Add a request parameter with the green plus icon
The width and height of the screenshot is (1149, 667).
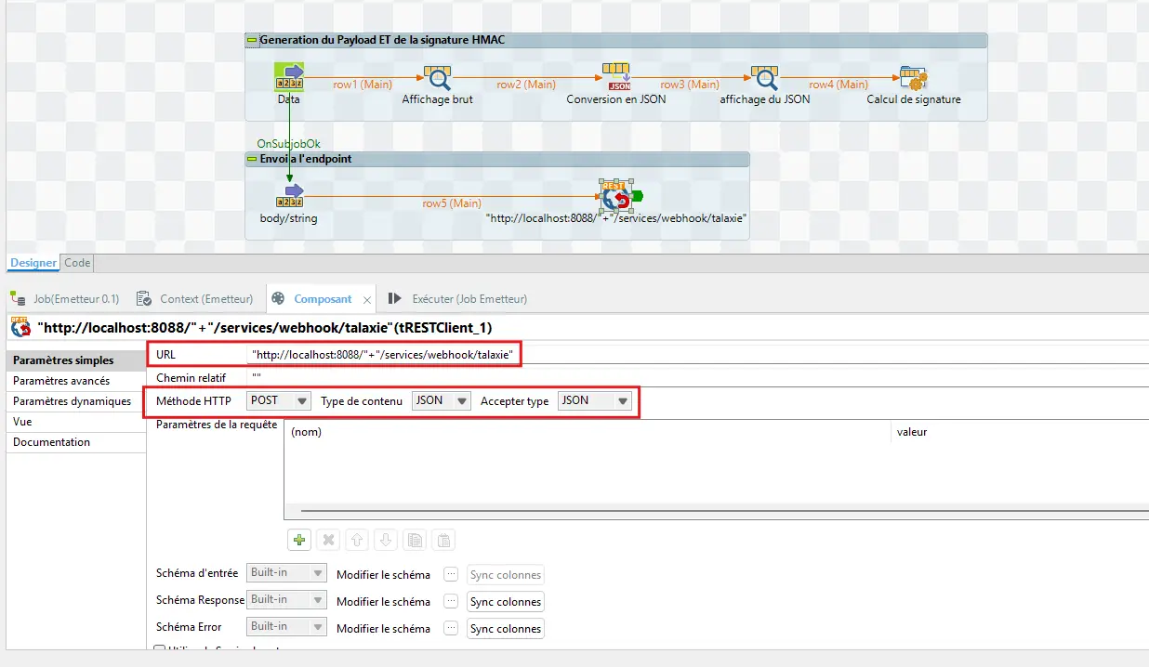[x=299, y=540]
